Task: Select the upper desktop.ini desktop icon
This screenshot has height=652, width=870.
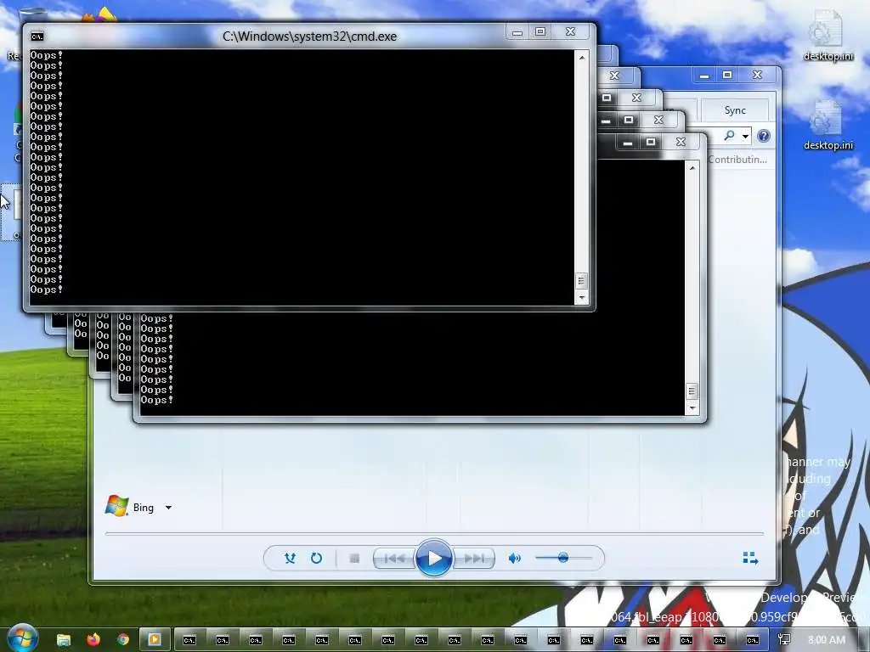Action: click(x=828, y=37)
